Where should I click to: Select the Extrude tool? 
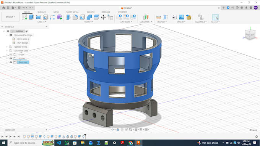(31, 17)
